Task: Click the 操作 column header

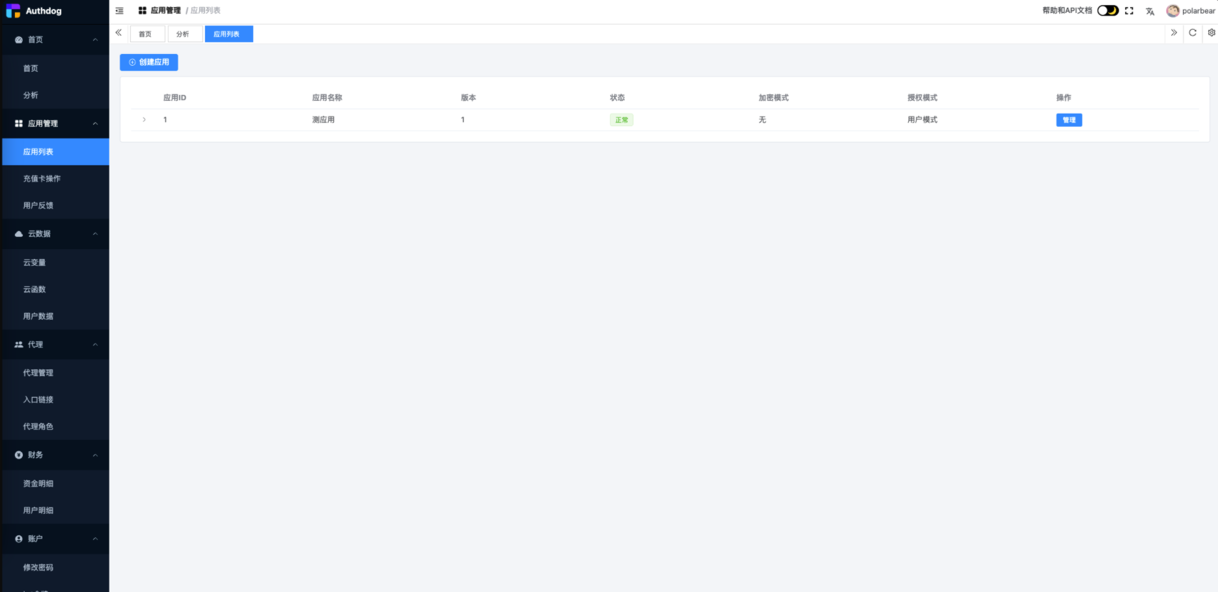Action: pyautogui.click(x=1064, y=98)
